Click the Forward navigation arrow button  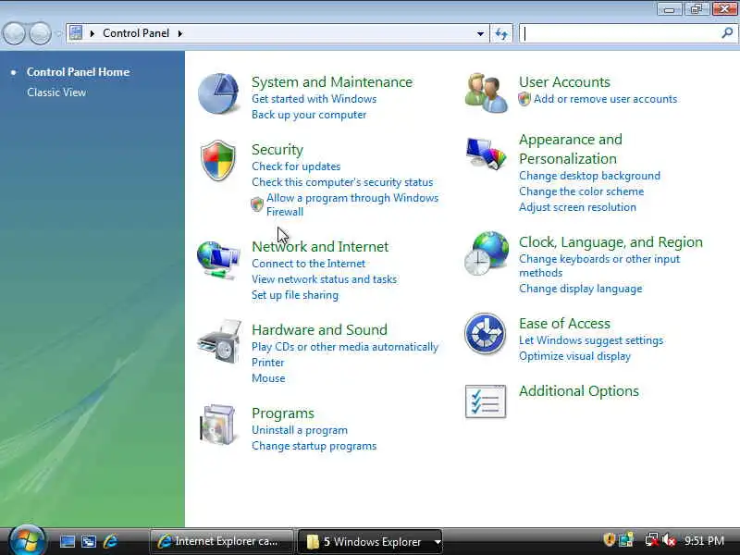(x=41, y=33)
